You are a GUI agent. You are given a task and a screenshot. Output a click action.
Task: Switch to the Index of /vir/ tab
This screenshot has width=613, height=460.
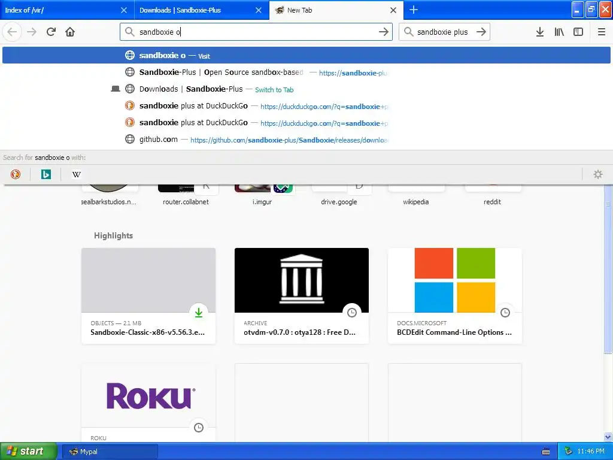pos(62,10)
